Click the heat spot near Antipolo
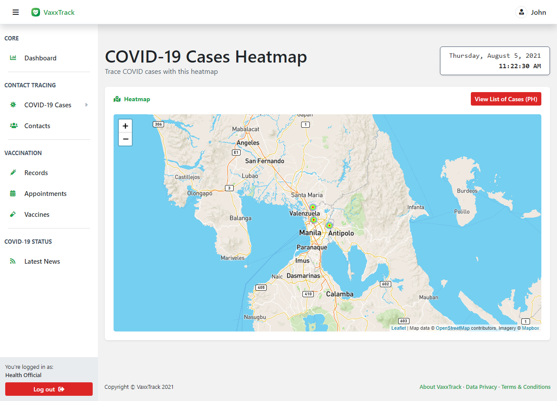The height and width of the screenshot is (401, 557). click(329, 225)
